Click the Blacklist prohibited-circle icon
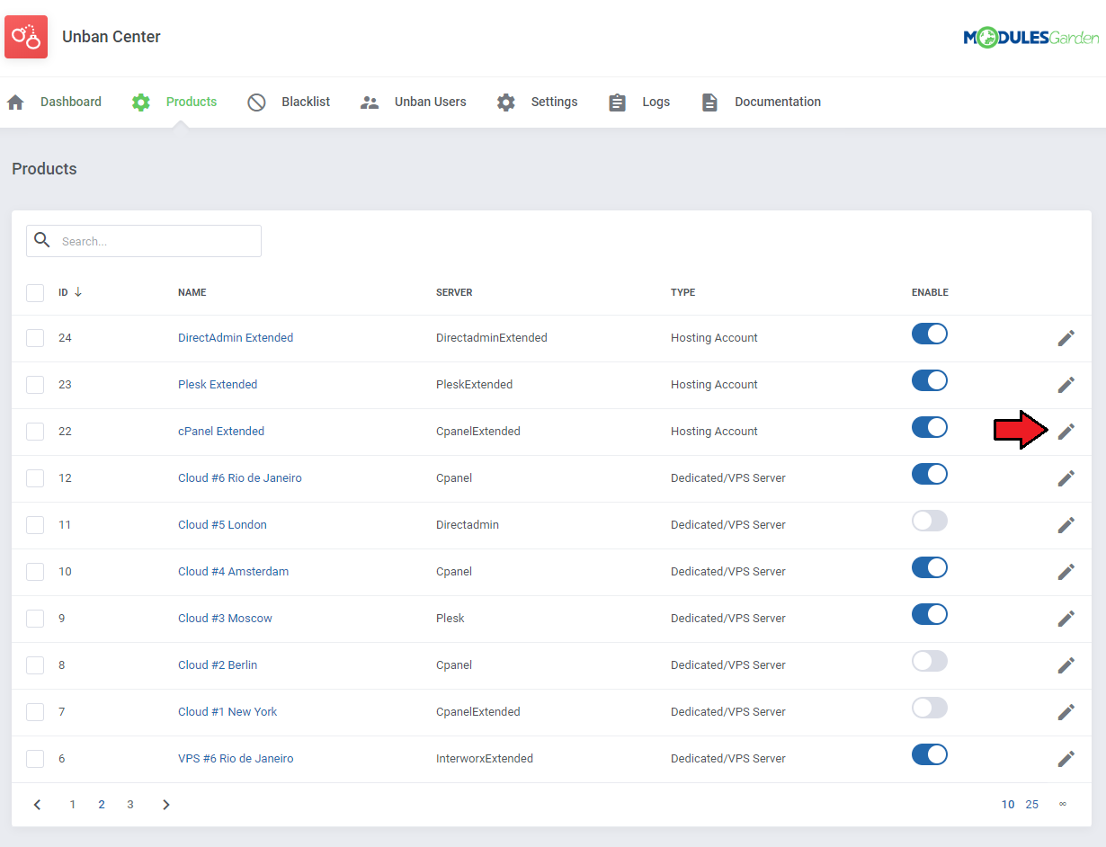 tap(256, 103)
